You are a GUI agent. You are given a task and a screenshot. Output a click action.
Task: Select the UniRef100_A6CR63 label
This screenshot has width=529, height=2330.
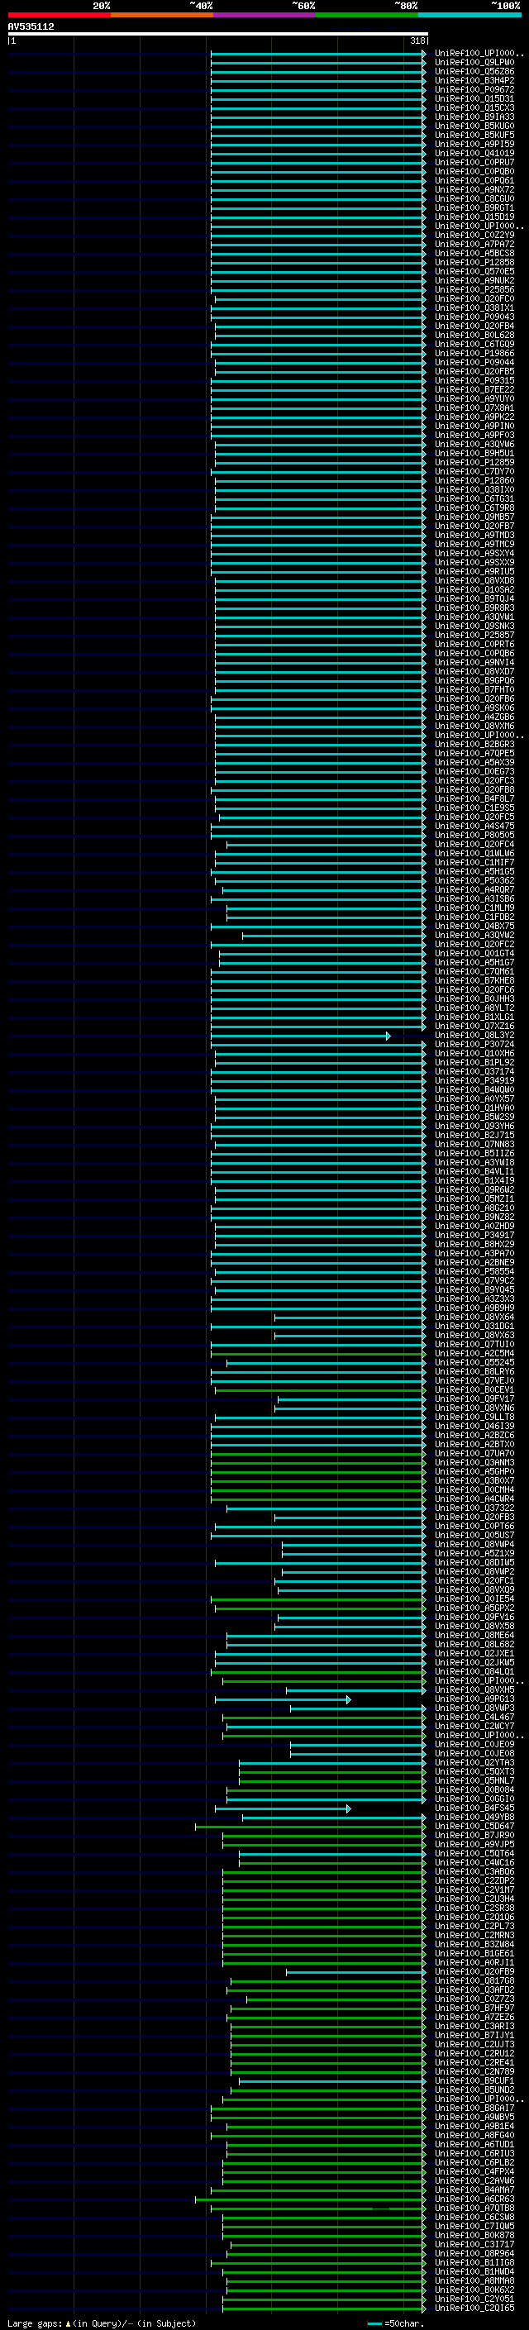(x=474, y=2199)
